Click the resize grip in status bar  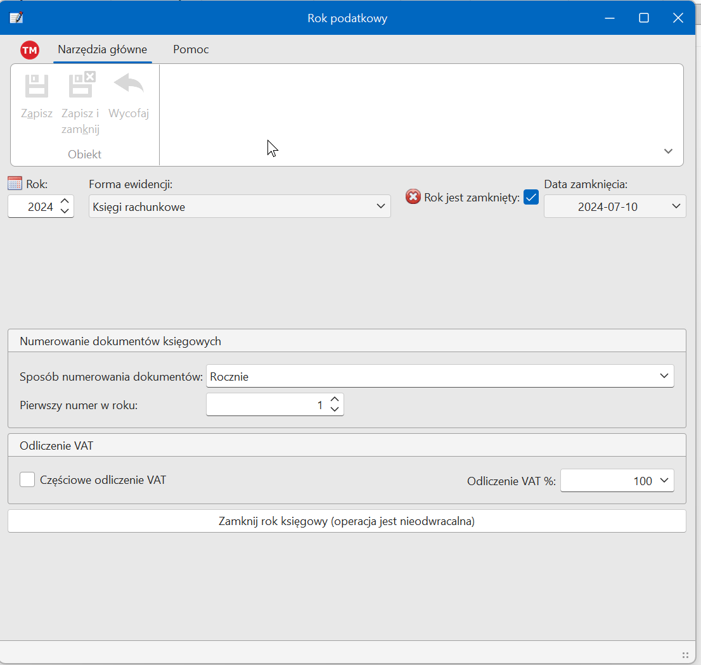(685, 655)
